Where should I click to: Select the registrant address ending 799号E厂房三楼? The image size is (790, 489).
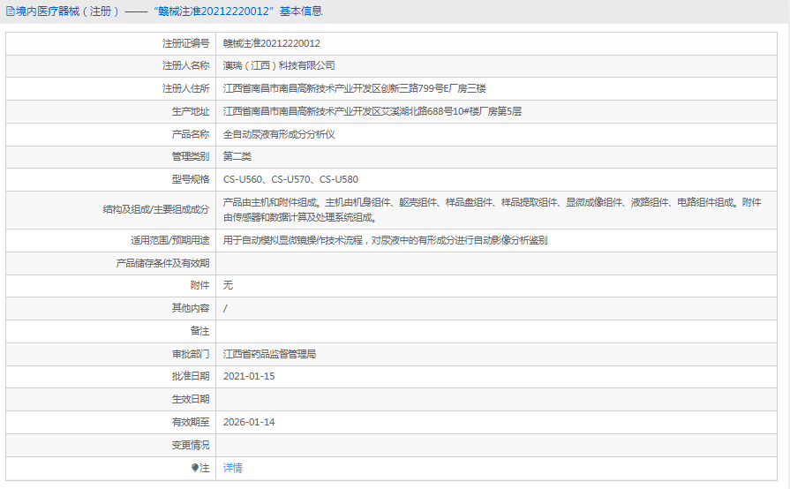[x=355, y=88]
